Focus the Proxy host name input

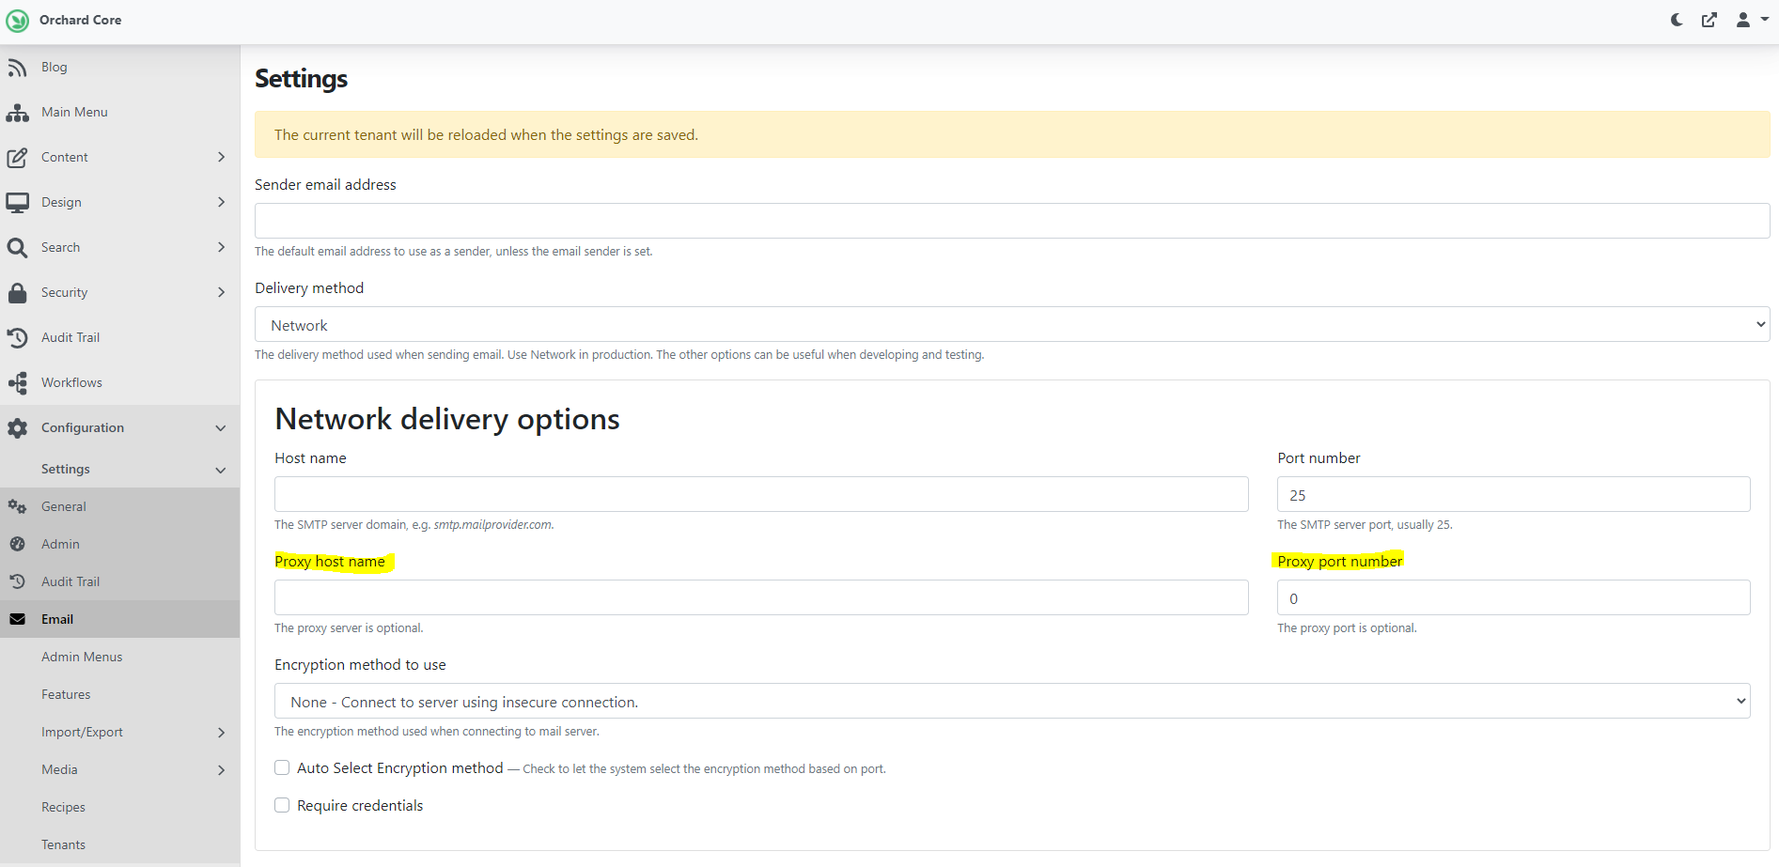(760, 598)
